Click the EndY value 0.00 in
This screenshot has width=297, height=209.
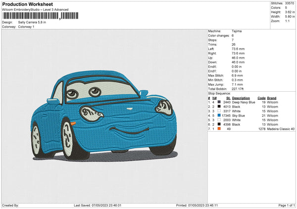237,71
